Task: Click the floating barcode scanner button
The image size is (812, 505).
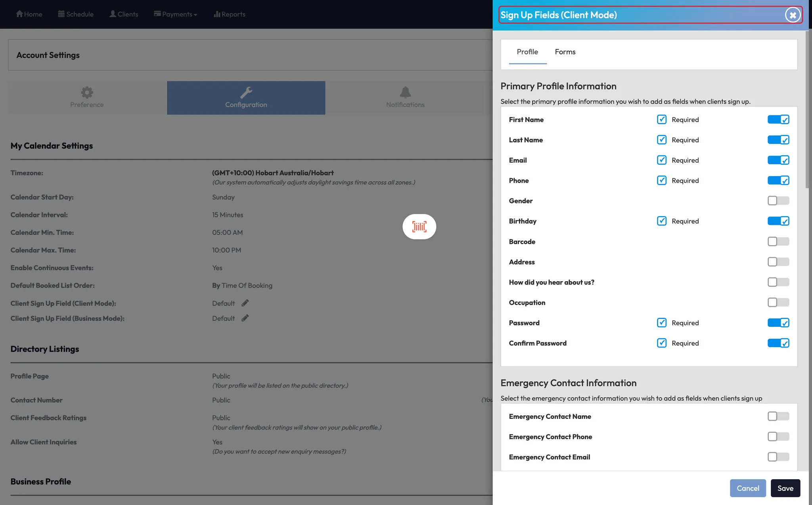Action: [419, 227]
